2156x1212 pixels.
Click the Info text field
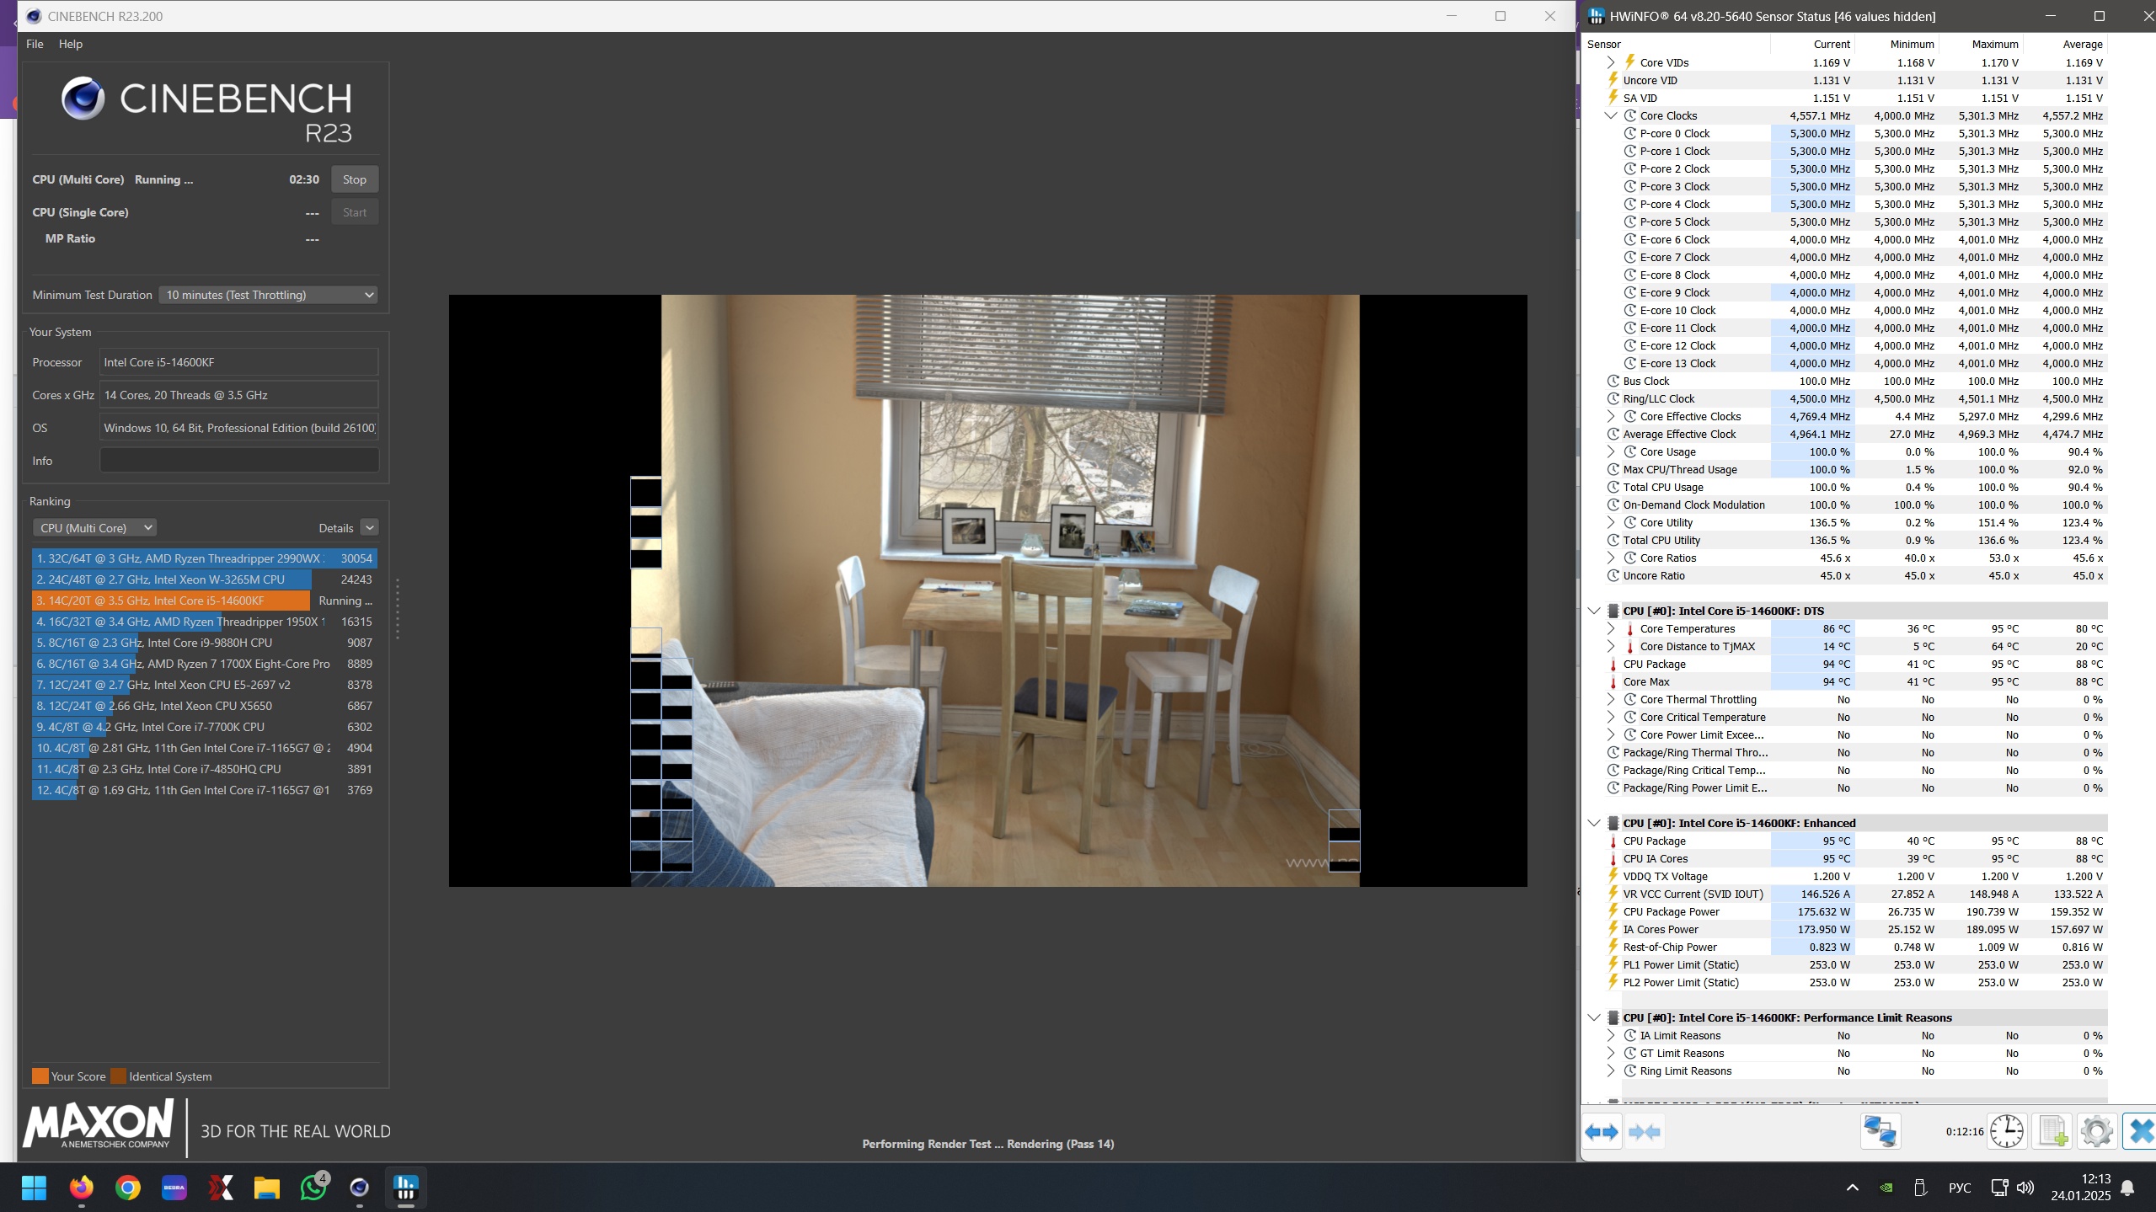point(238,461)
